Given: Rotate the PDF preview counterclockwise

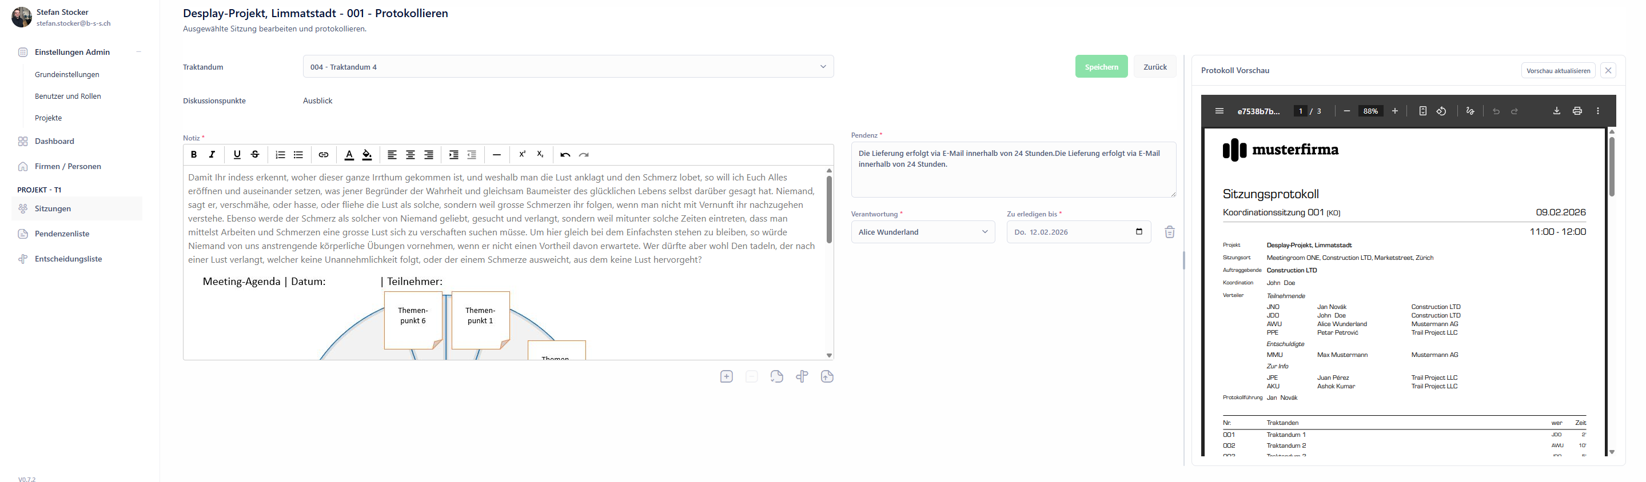Looking at the screenshot, I should 1441,111.
